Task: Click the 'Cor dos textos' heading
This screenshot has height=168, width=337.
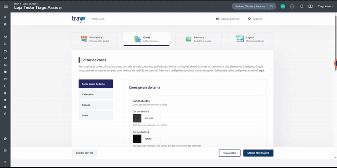Action: tap(141, 101)
